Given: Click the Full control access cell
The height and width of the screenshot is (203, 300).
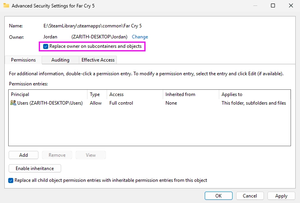Looking at the screenshot, I should 121,103.
